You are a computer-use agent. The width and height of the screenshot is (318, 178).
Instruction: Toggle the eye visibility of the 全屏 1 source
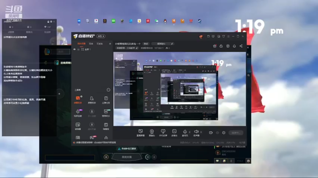74,49
